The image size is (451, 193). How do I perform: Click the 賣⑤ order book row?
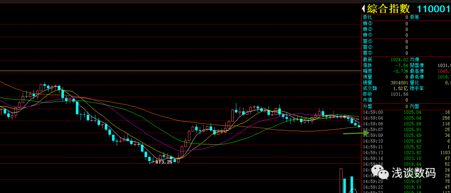click(406, 23)
